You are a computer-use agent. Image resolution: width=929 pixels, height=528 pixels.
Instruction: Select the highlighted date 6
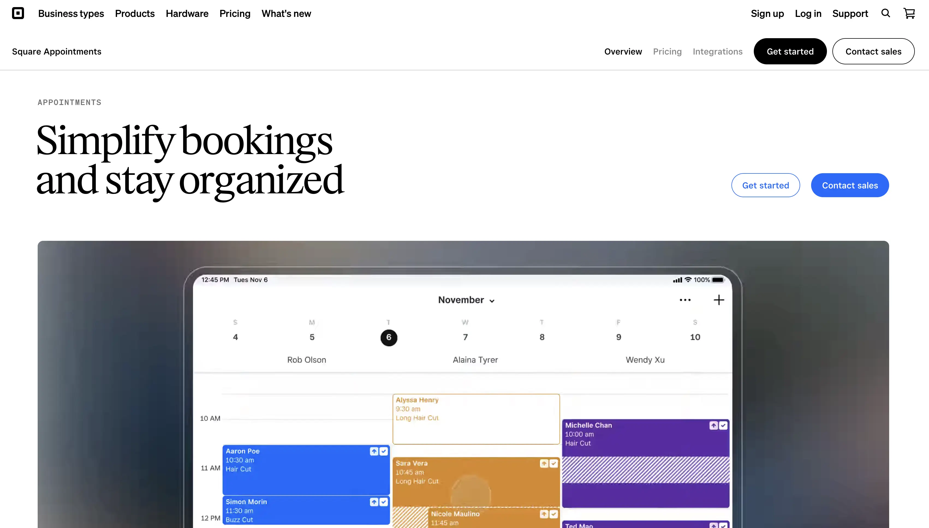[389, 337]
